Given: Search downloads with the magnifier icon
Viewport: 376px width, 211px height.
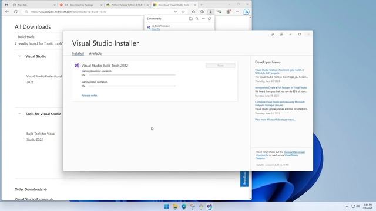Looking at the screenshot, I should point(197,18).
